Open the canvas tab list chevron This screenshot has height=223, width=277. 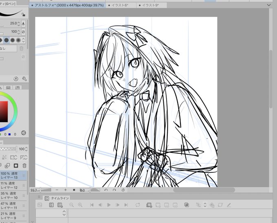click(x=269, y=5)
